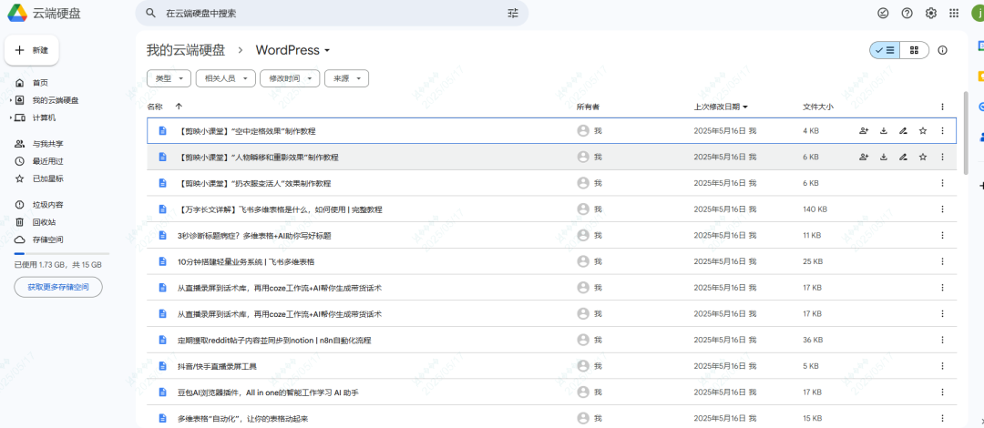Open the Settings gear icon
The height and width of the screenshot is (428, 984).
pyautogui.click(x=930, y=13)
